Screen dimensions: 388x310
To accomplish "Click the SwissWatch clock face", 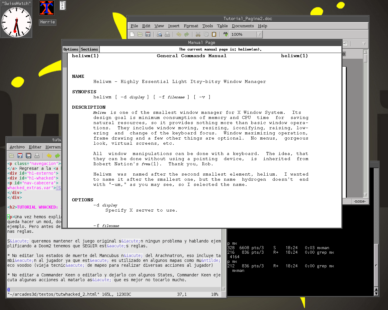I will 16,22.
